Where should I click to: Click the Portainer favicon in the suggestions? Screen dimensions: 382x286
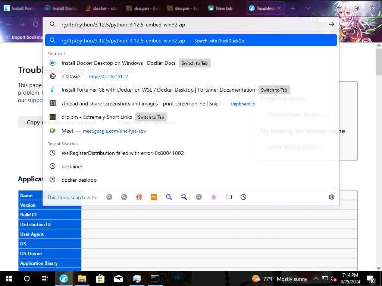[53, 90]
